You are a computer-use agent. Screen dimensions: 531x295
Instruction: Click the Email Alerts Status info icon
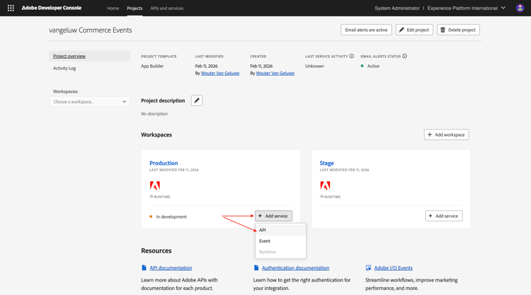coord(404,56)
